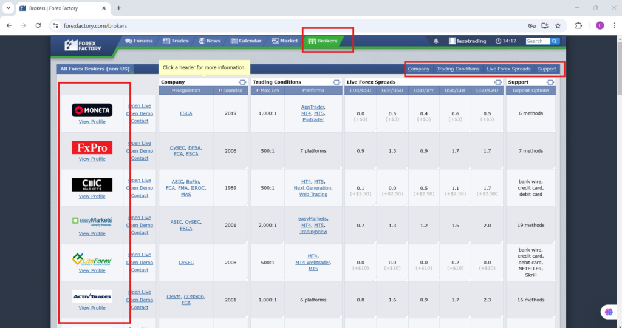Open the tab search dropdown arrow
This screenshot has width=622, height=328.
(x=9, y=8)
